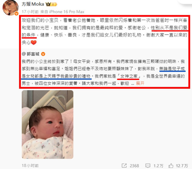Click verified badge next to 郭富城

click(43, 54)
